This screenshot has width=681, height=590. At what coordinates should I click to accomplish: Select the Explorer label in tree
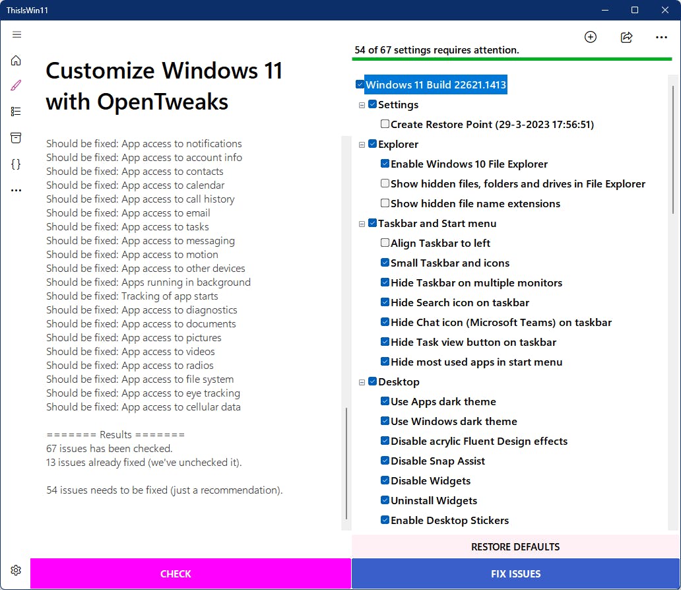point(399,144)
